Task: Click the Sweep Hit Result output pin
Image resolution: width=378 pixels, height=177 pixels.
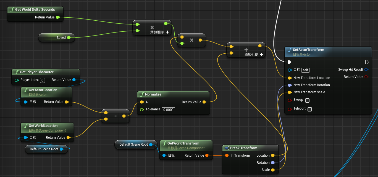Action: [366, 69]
